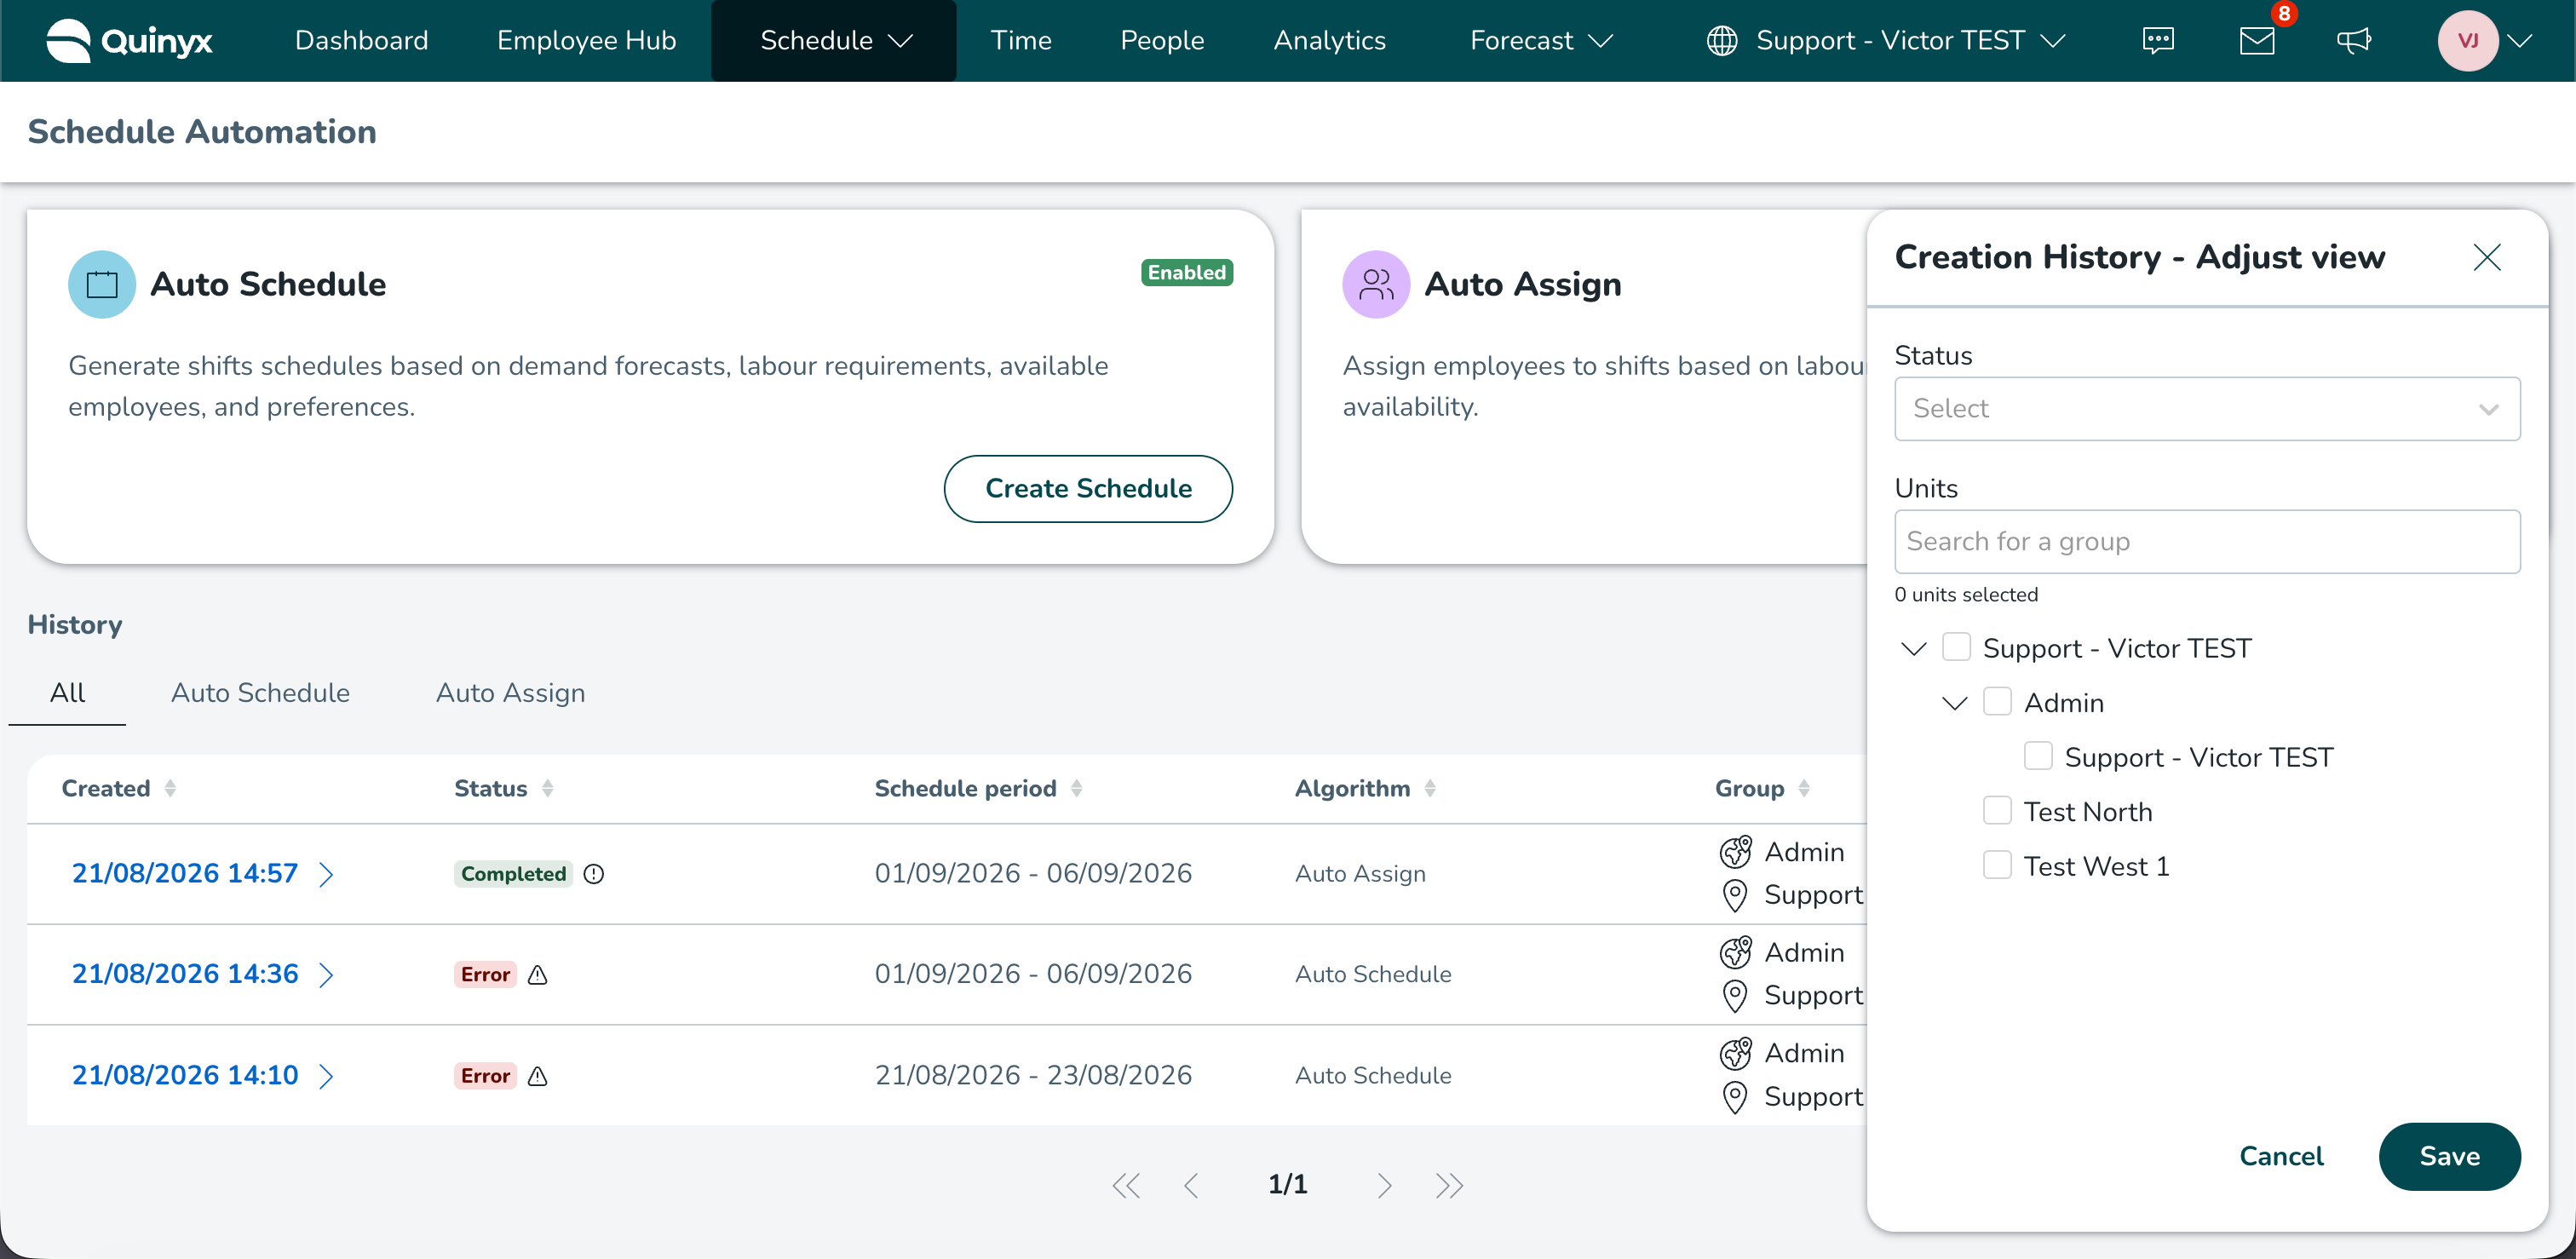Image resolution: width=2576 pixels, height=1259 pixels.
Task: Expand the 21/08/2026 14:36 row chevron
Action: [x=326, y=975]
